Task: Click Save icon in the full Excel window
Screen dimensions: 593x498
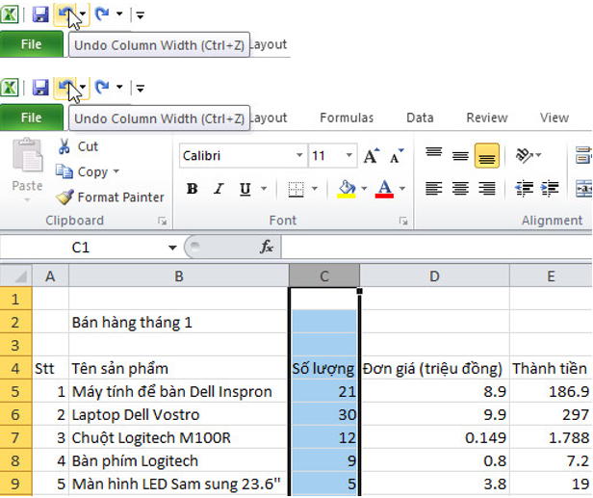Action: click(x=40, y=88)
